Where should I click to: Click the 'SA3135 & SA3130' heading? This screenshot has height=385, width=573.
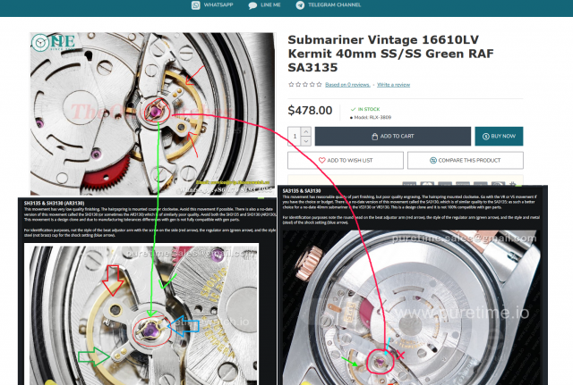(302, 190)
